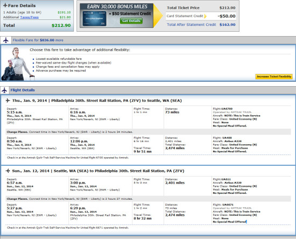This screenshot has width=296, height=239.
Task: Click the 9 hr 51 mn travel time
Action: point(143,151)
